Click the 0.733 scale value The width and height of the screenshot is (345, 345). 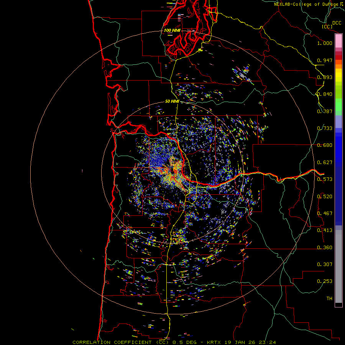[325, 128]
